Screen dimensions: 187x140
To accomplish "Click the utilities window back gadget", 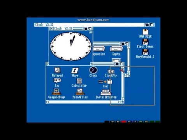I will 117,64.
